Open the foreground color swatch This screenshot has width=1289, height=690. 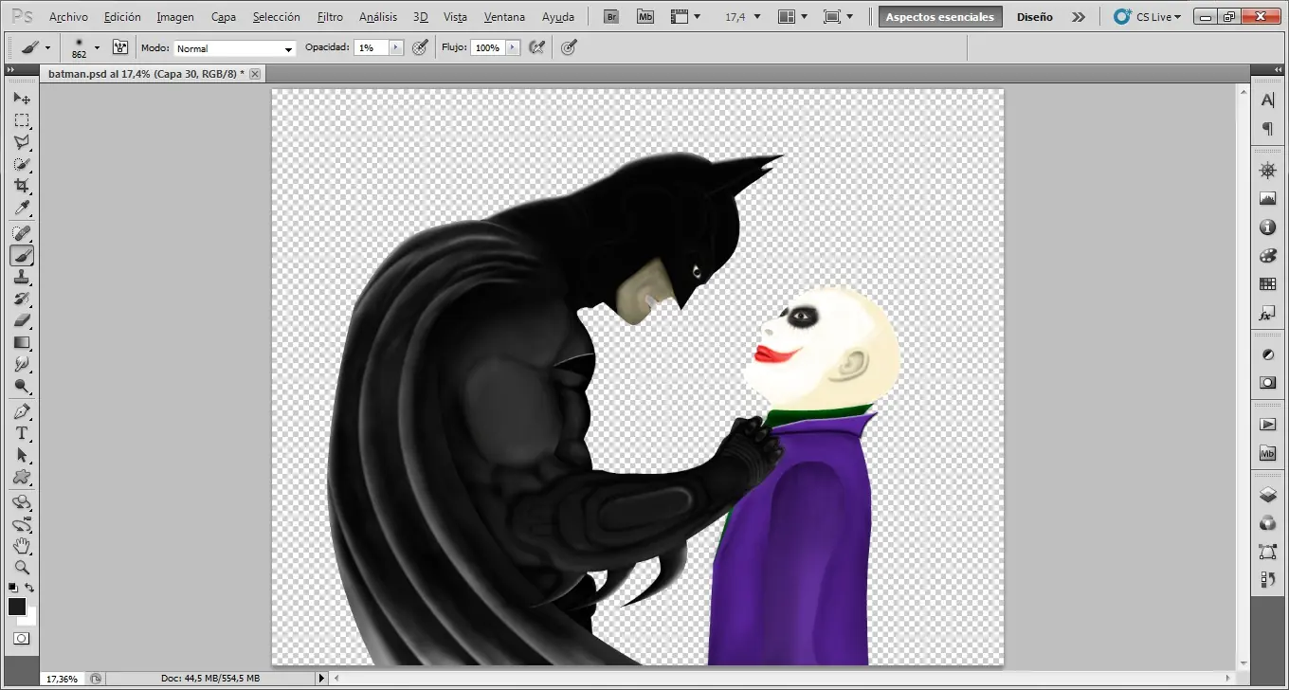[x=17, y=607]
